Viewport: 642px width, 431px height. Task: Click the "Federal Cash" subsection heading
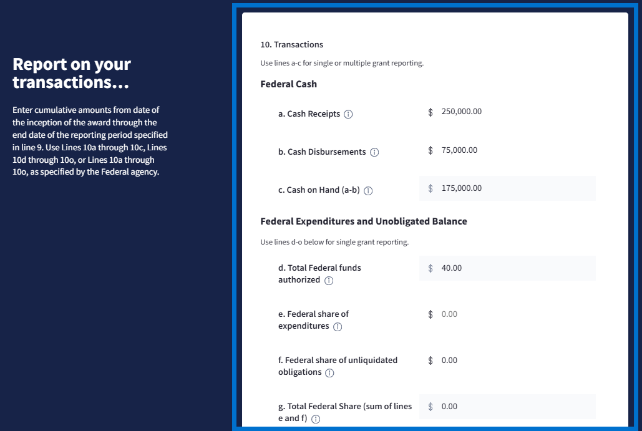(288, 84)
